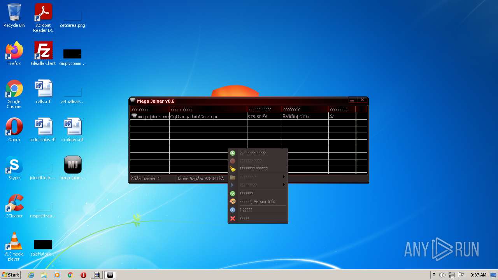Open the volume speaker tray icon

pos(442,275)
